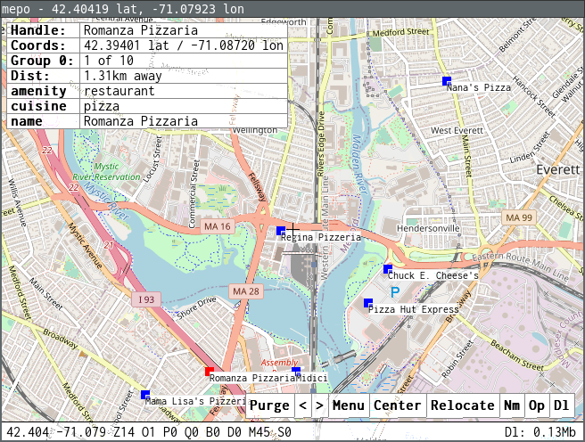Click the Hendersonville map label
This screenshot has height=442, width=585.
click(428, 228)
